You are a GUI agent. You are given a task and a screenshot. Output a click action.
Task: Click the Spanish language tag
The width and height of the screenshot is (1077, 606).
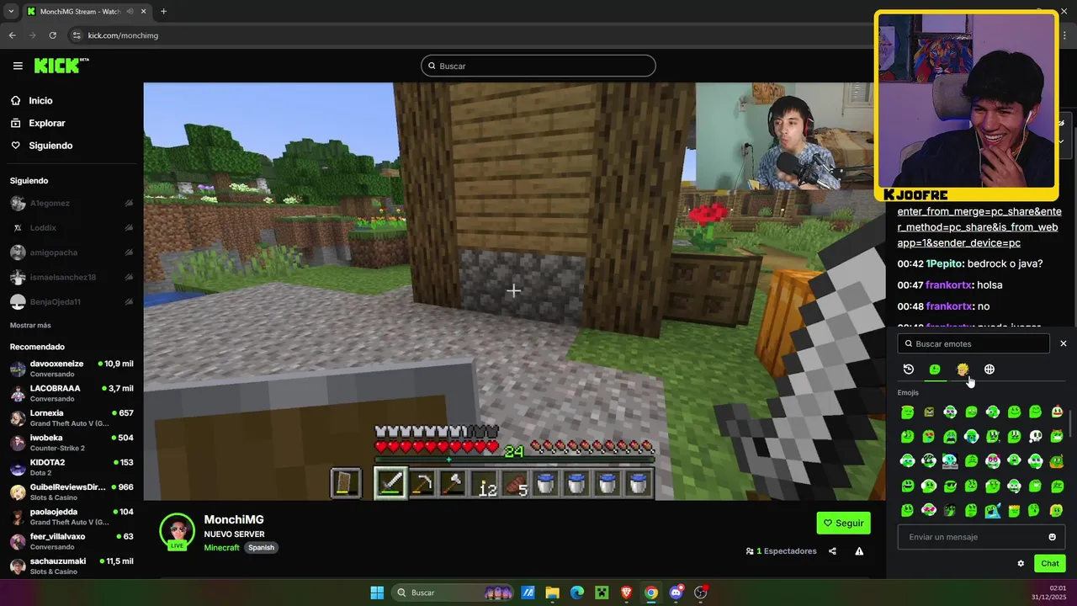pos(261,547)
